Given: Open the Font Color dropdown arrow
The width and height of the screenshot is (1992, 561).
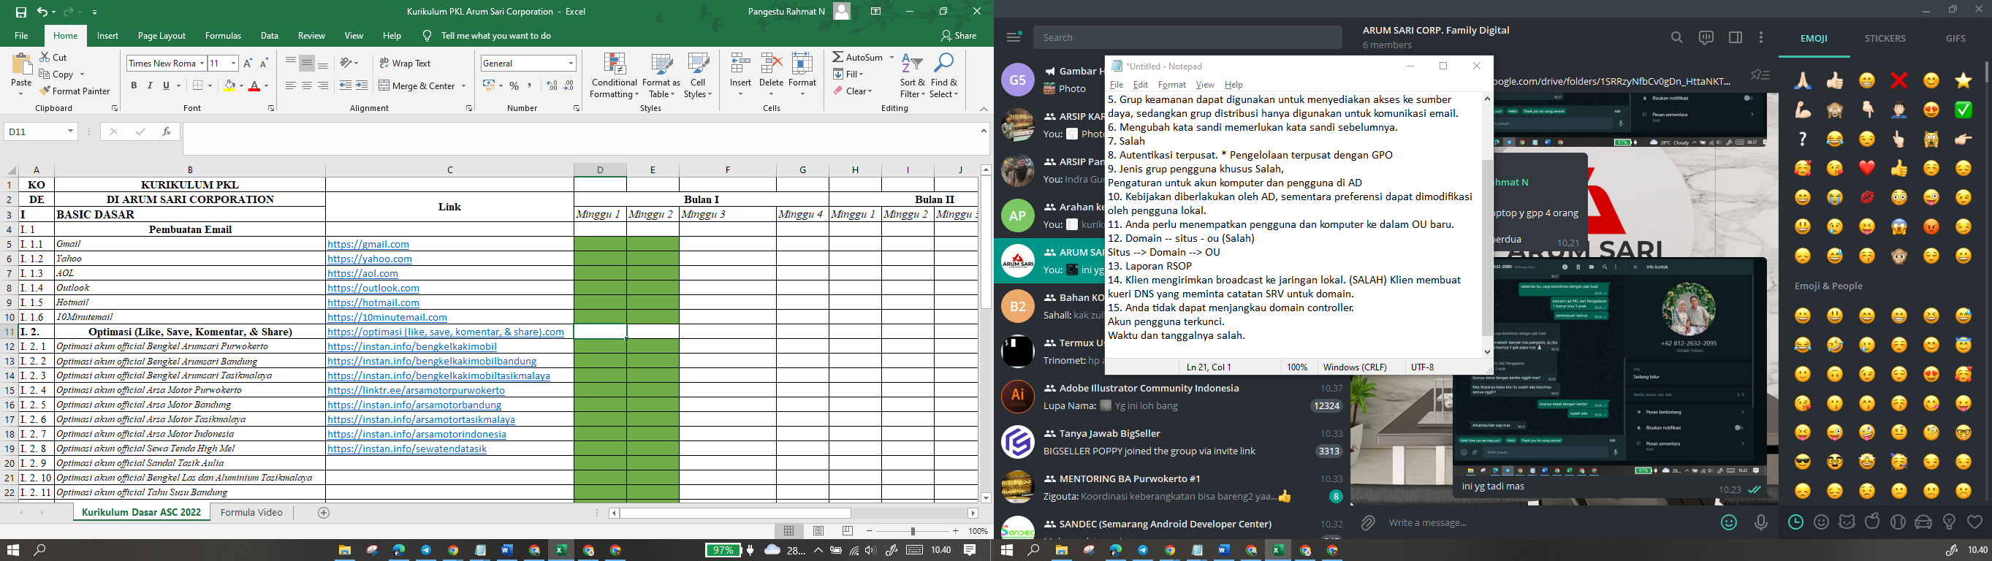Looking at the screenshot, I should click(266, 85).
